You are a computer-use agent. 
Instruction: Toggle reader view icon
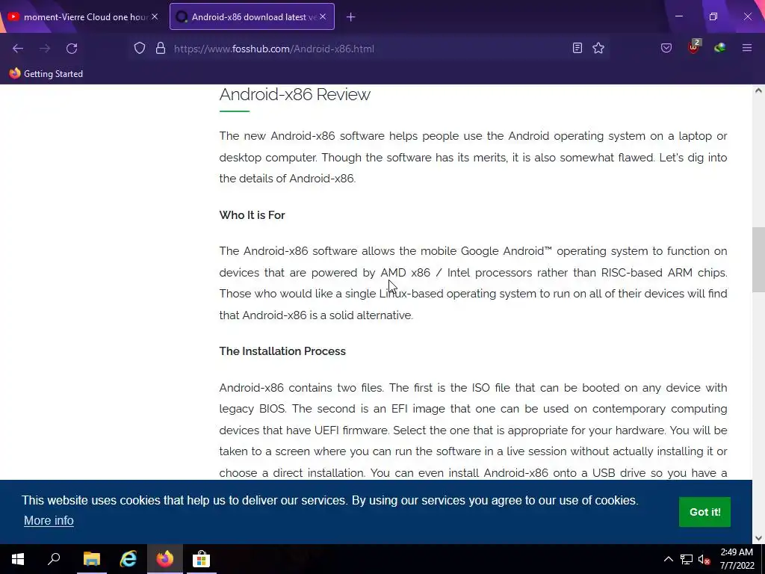[x=577, y=48]
